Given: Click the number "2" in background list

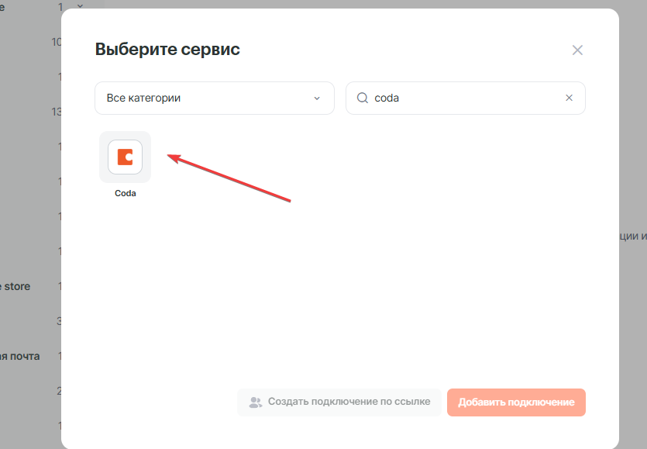Looking at the screenshot, I should pos(59,391).
